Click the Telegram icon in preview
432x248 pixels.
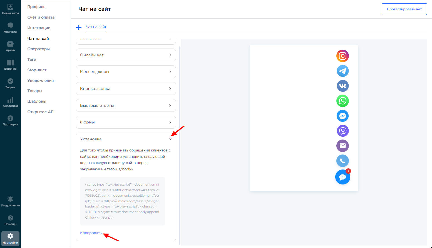tap(342, 71)
